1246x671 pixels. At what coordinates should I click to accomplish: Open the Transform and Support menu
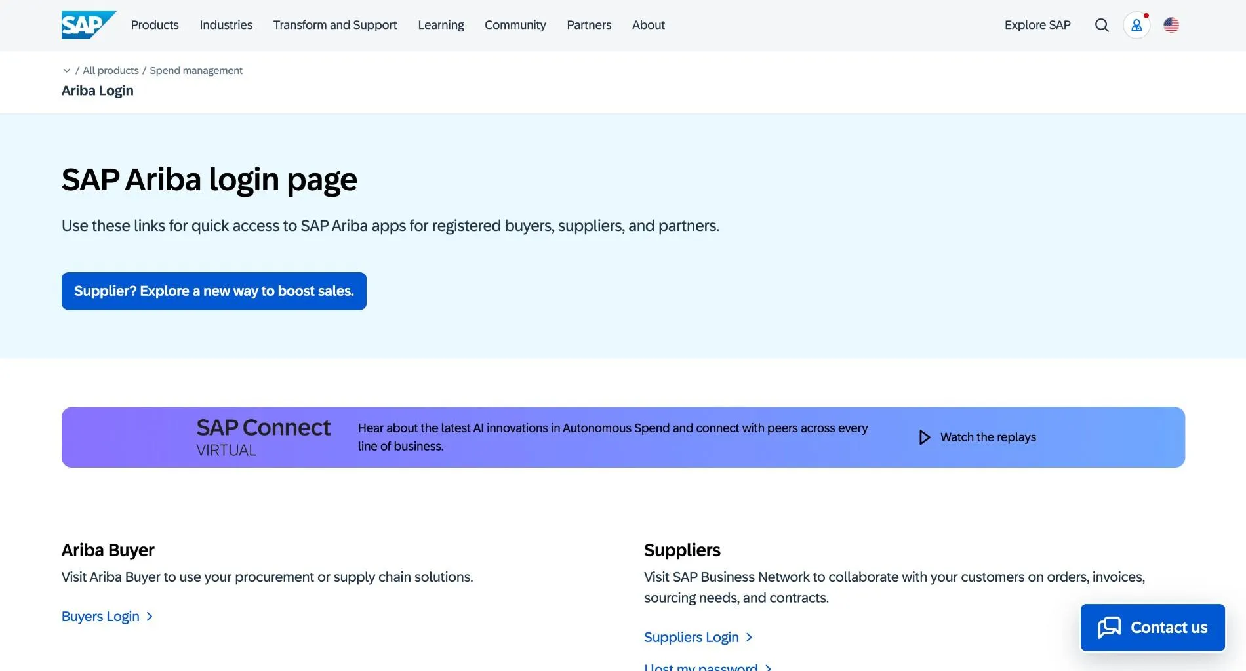(x=335, y=25)
